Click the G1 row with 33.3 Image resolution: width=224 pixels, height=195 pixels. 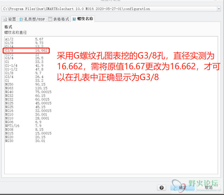24,62
